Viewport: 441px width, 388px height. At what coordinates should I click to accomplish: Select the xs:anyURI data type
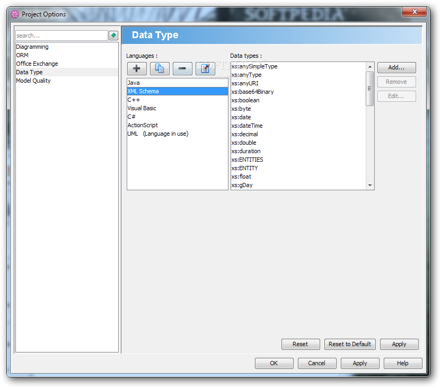click(x=298, y=83)
